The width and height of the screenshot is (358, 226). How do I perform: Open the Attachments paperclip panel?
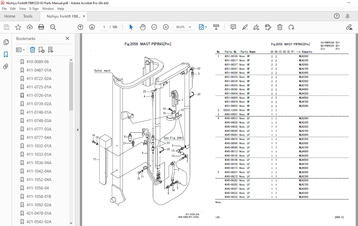pyautogui.click(x=6, y=66)
